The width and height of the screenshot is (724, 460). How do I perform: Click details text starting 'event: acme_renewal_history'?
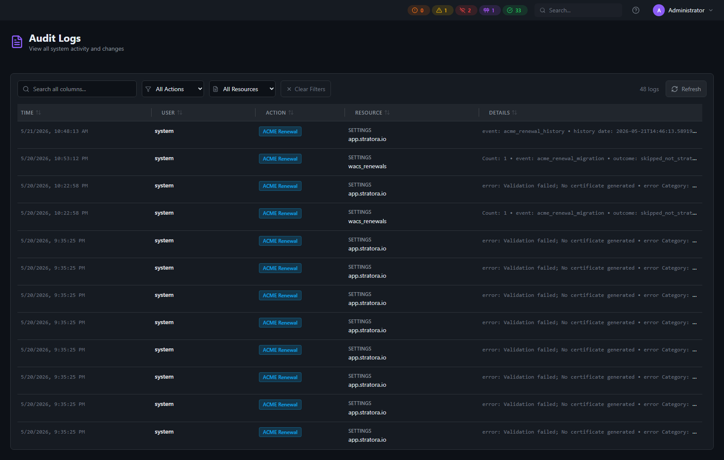589,131
